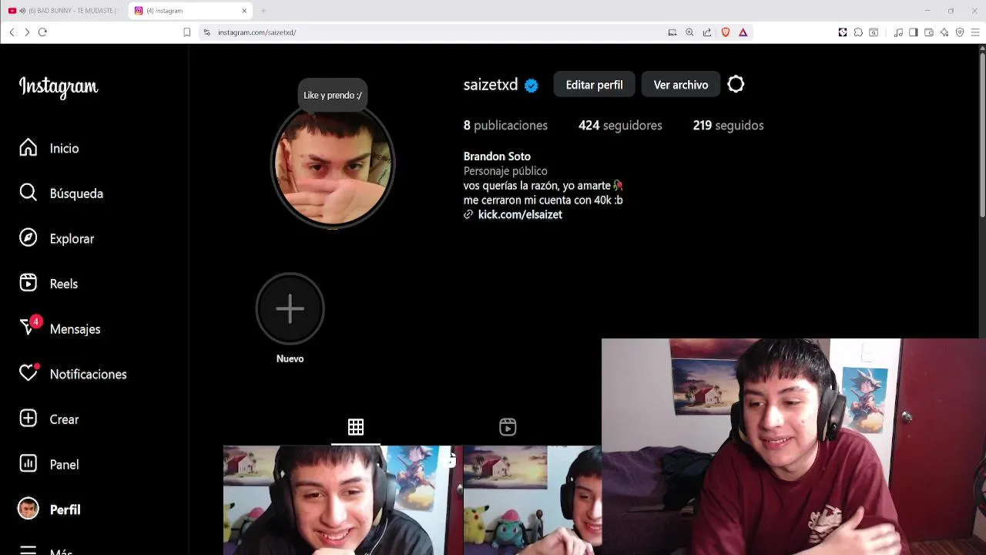Image resolution: width=986 pixels, height=555 pixels.
Task: Click the 8 publicaciones count
Action: pyautogui.click(x=505, y=125)
